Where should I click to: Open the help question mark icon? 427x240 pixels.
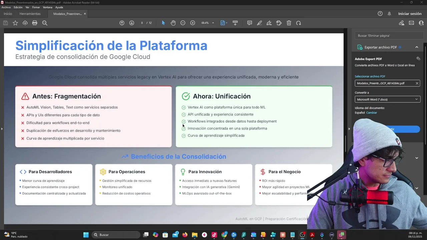click(380, 14)
